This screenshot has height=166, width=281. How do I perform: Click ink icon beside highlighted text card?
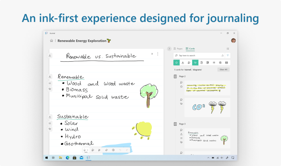tap(181, 82)
